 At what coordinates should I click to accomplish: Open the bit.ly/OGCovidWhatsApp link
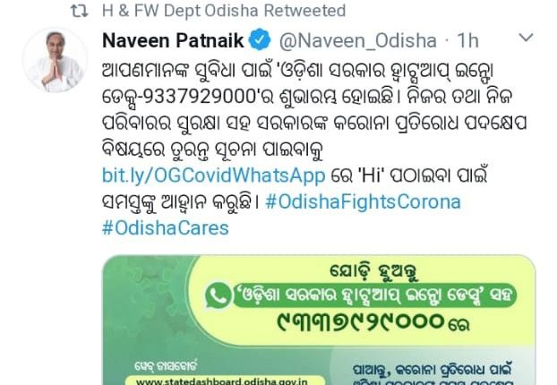[214, 175]
